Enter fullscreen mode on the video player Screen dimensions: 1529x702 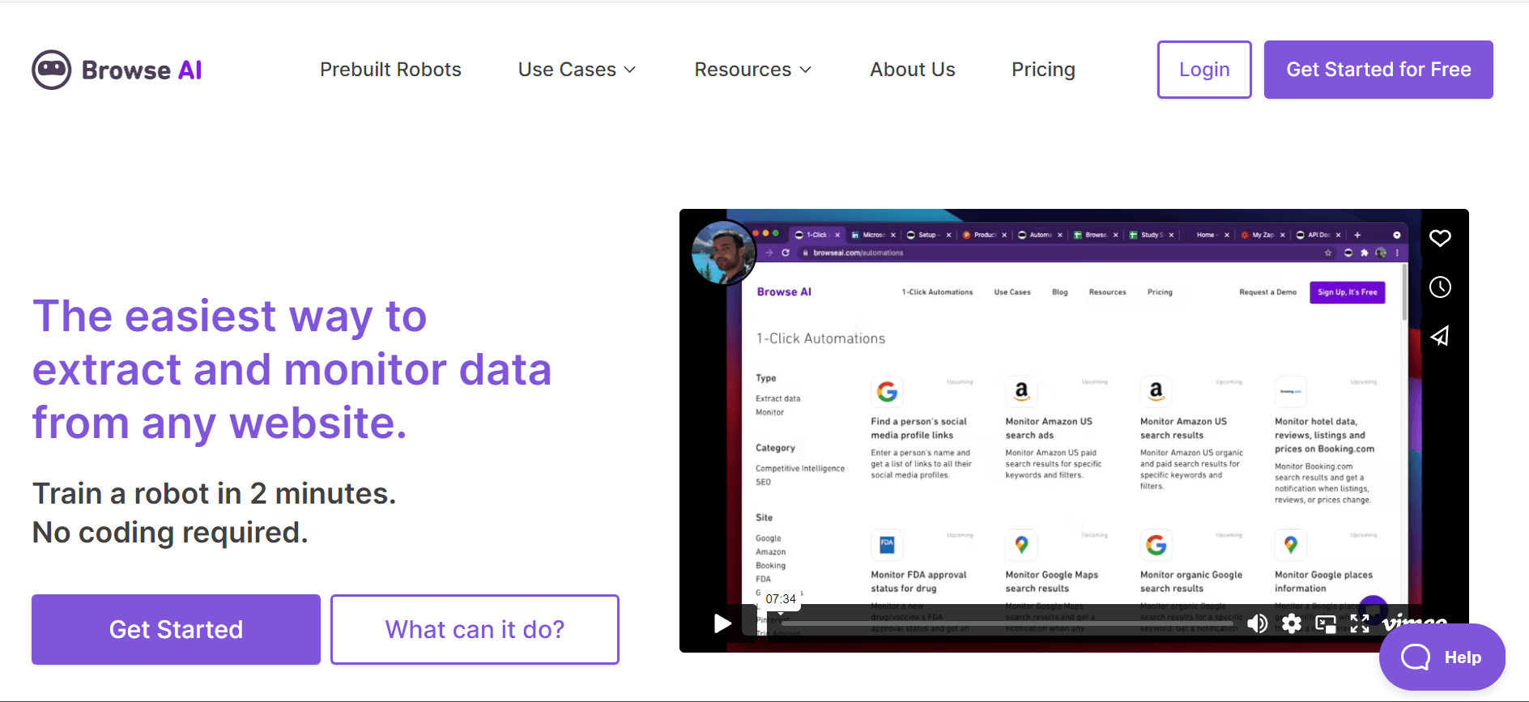coord(1360,623)
